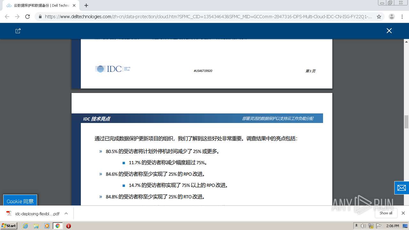Click the 第3页 page number text
The width and height of the screenshot is (409, 230).
pyautogui.click(x=310, y=71)
